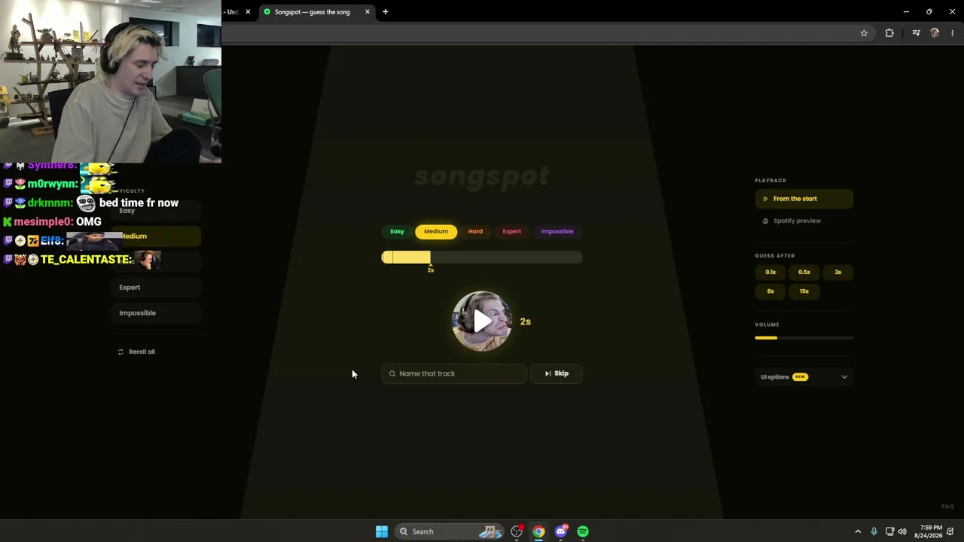Viewport: 964px width, 542px height.
Task: Open a new browser tab
Action: [386, 12]
